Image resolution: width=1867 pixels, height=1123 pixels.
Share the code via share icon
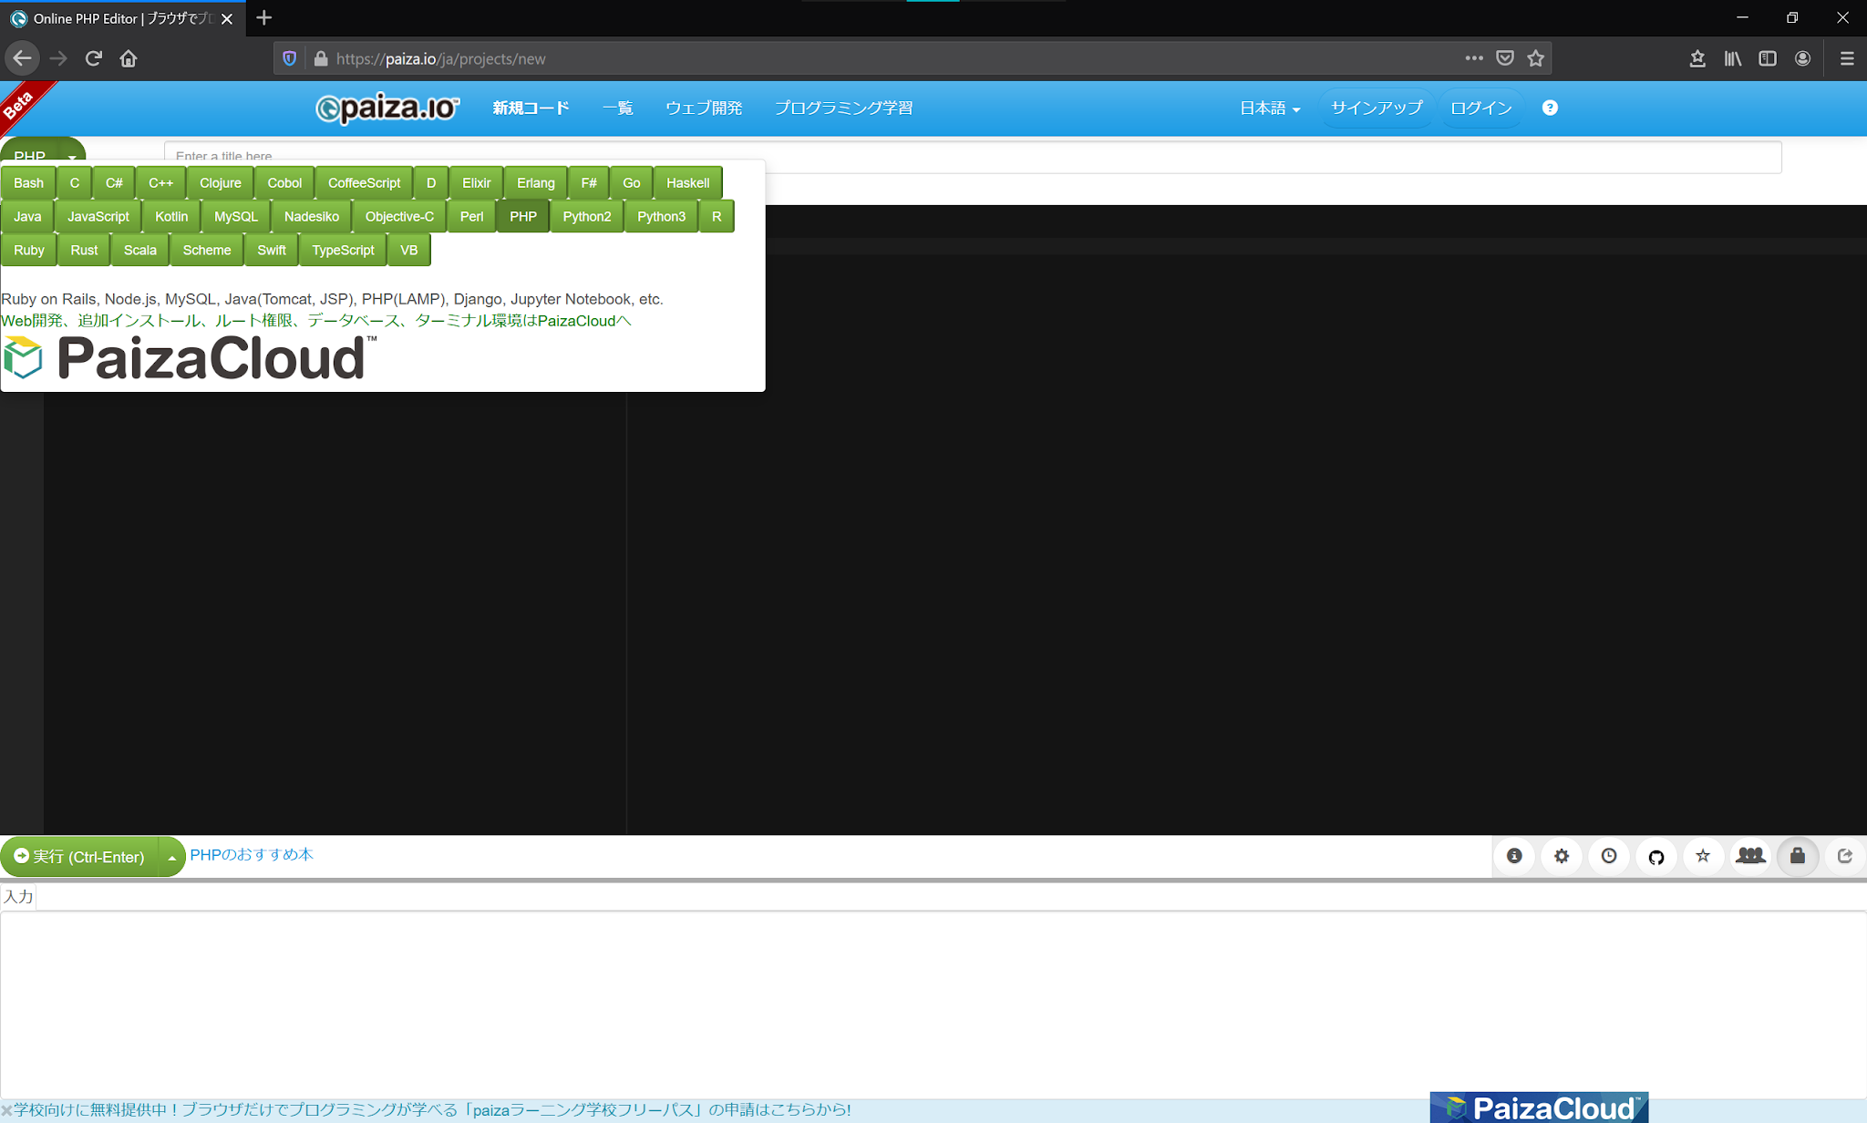1845,856
